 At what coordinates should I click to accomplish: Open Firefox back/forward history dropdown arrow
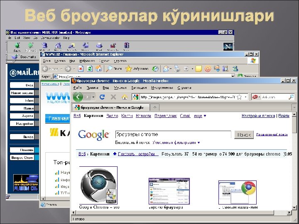[x=93, y=97]
